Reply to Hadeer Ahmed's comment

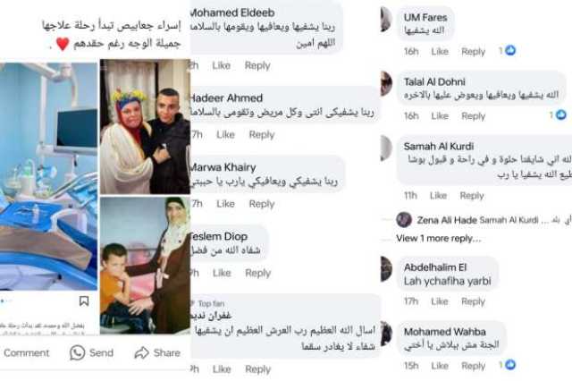(x=262, y=135)
